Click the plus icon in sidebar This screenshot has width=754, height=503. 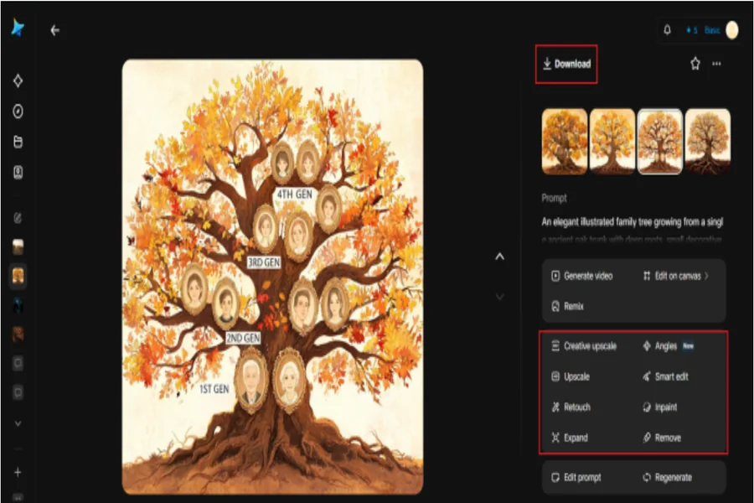point(18,472)
